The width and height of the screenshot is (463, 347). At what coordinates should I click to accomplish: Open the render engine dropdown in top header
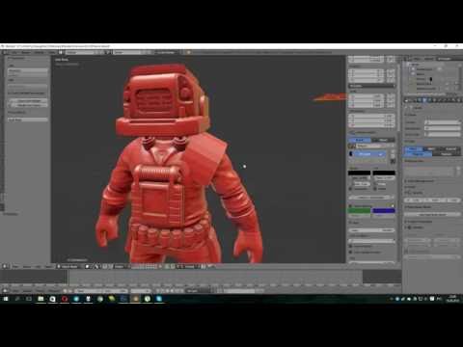click(x=167, y=52)
